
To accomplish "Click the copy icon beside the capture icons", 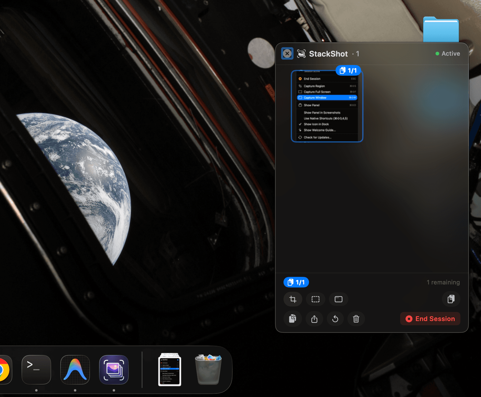I will click(451, 299).
